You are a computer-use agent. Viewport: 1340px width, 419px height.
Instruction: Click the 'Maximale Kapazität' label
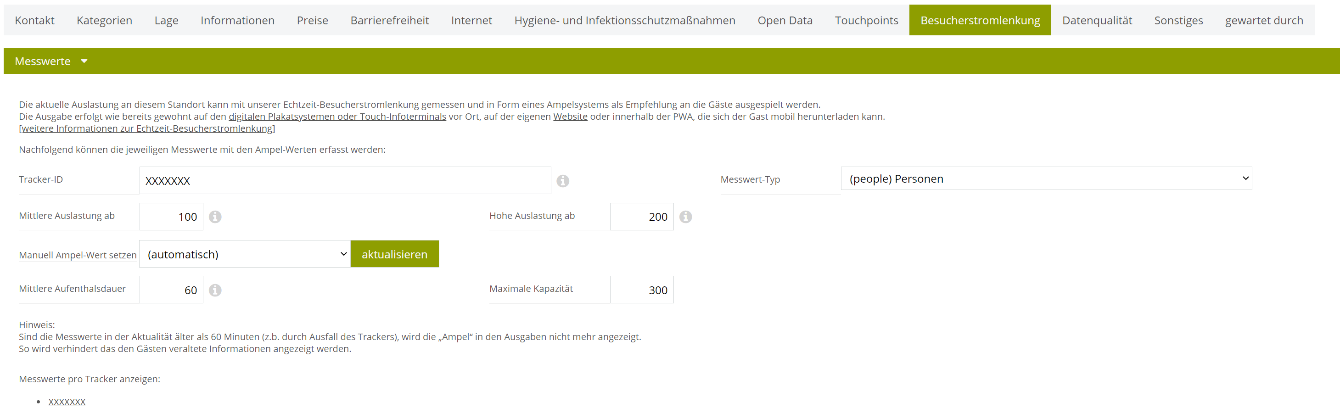pyautogui.click(x=531, y=289)
